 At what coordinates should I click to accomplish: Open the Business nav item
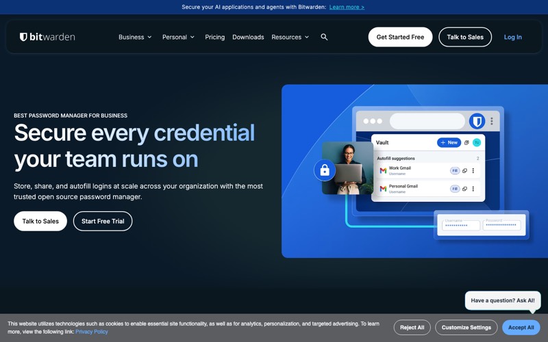pos(132,37)
